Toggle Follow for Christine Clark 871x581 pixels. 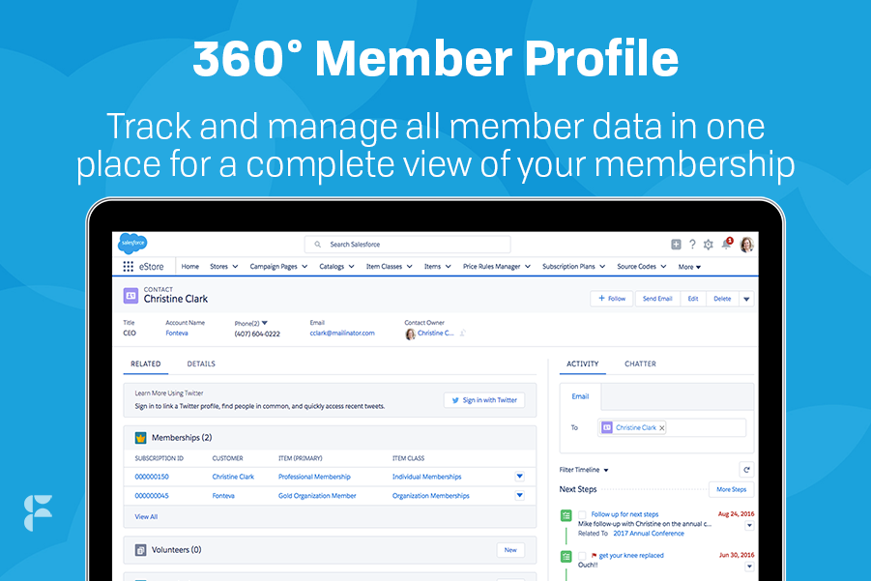tap(611, 299)
